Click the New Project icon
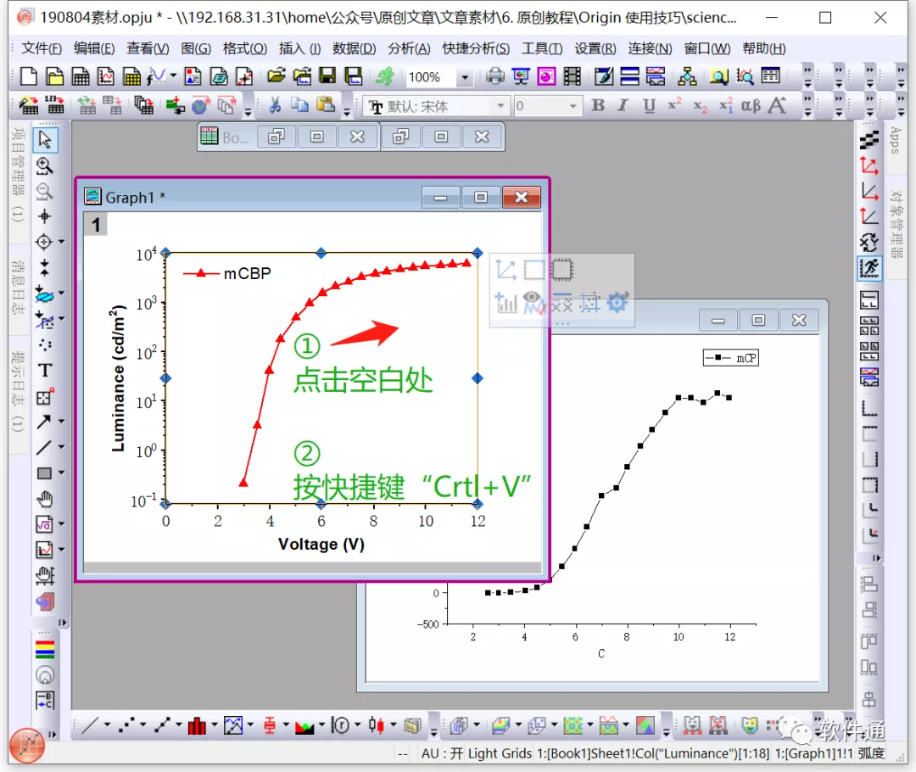 pos(29,76)
